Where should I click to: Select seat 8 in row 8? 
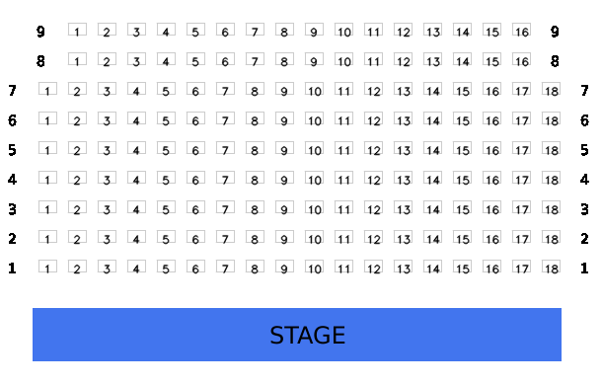[284, 59]
